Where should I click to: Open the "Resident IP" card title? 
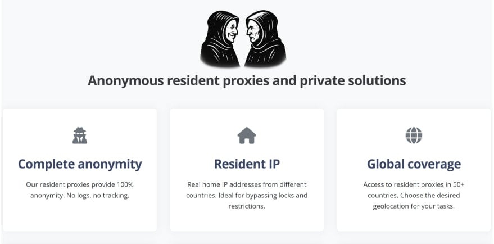coord(247,164)
